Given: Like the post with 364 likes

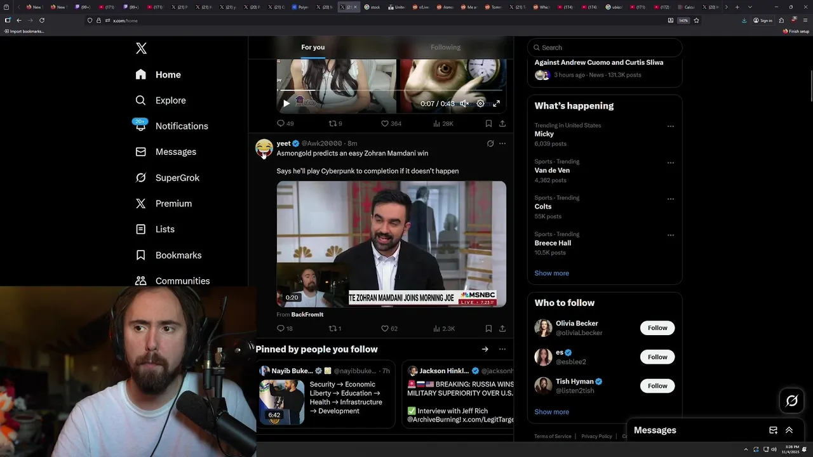Looking at the screenshot, I should (391, 123).
